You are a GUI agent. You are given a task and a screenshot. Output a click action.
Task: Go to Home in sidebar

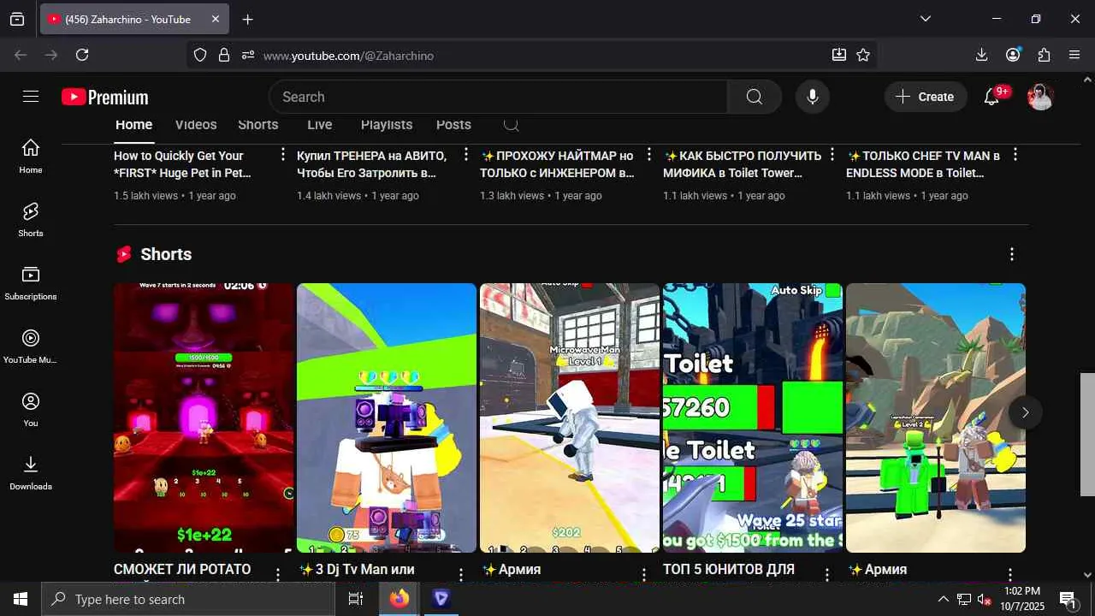[31, 156]
